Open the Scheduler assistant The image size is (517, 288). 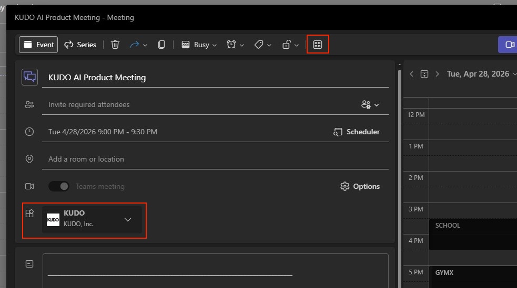(357, 132)
